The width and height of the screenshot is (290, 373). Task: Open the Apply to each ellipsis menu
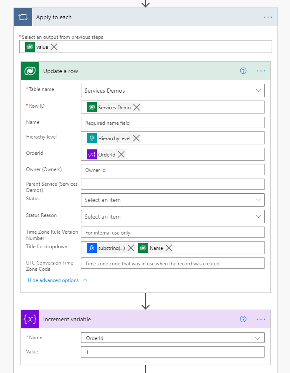tap(268, 17)
